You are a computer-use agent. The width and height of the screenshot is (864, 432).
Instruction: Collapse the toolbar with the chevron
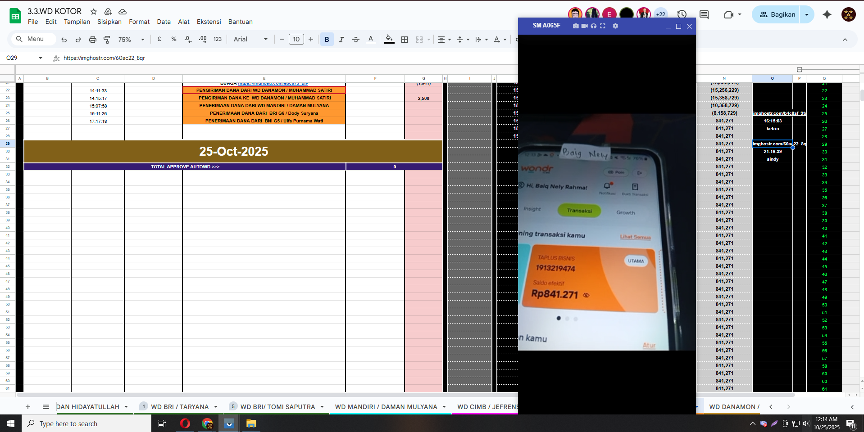[x=845, y=40]
